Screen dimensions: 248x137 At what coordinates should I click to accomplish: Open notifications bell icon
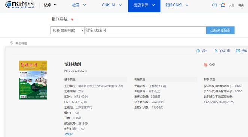click(x=223, y=5)
